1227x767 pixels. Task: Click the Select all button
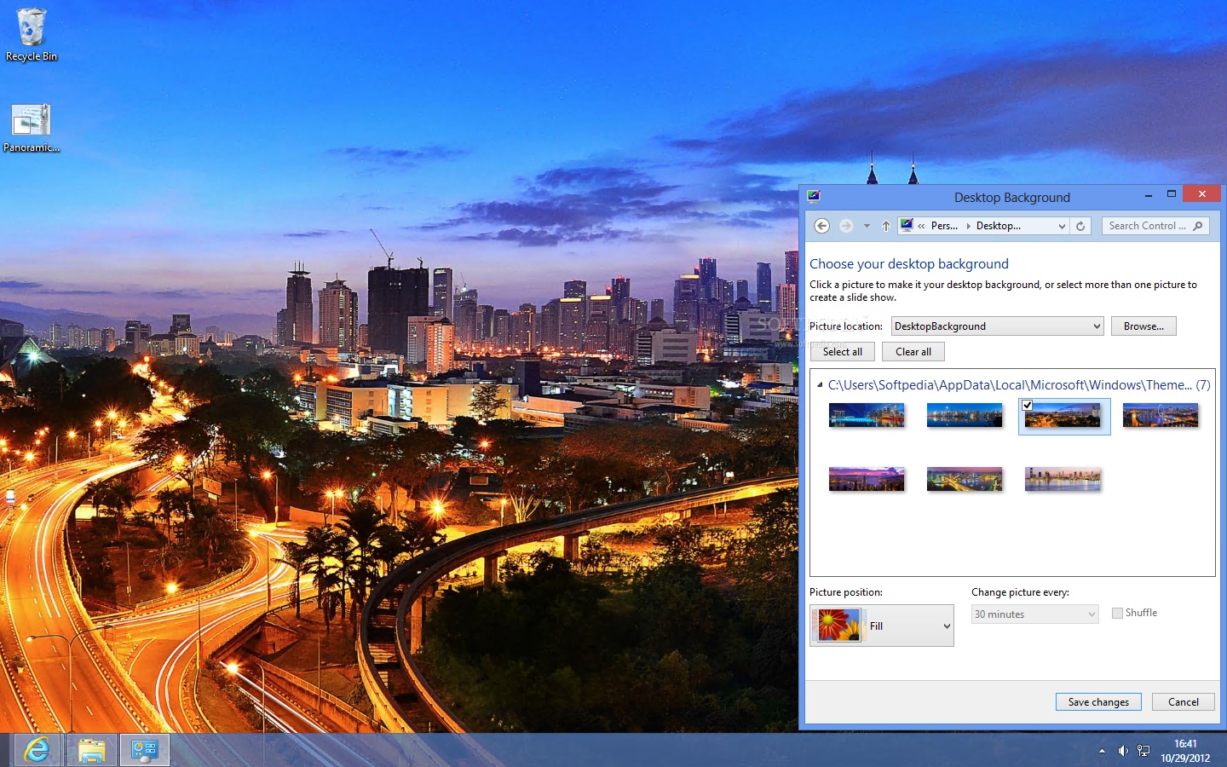[x=842, y=351]
